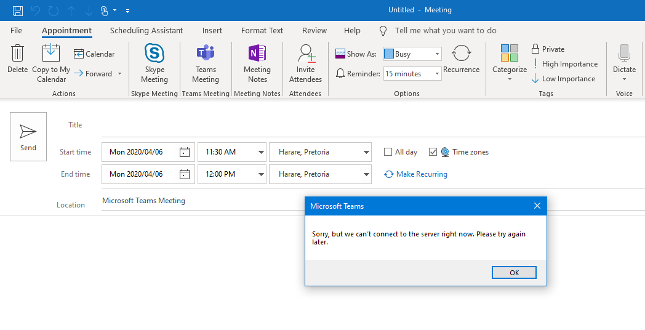
Task: Open Customize Quick Access Toolbar arrow
Action: [127, 11]
